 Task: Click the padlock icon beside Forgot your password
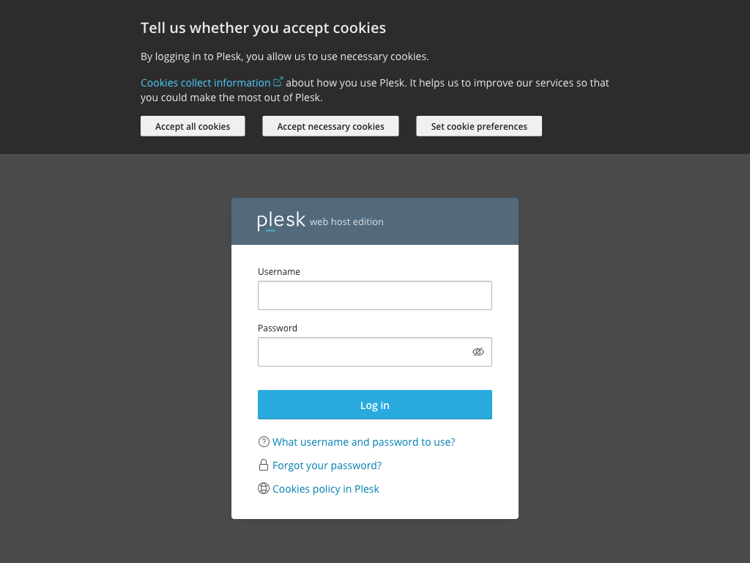coord(264,466)
